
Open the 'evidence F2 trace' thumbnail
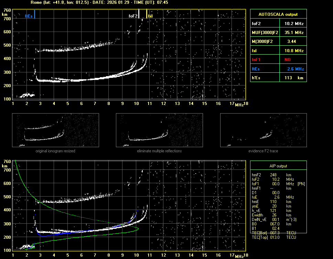pyautogui.click(x=264, y=130)
